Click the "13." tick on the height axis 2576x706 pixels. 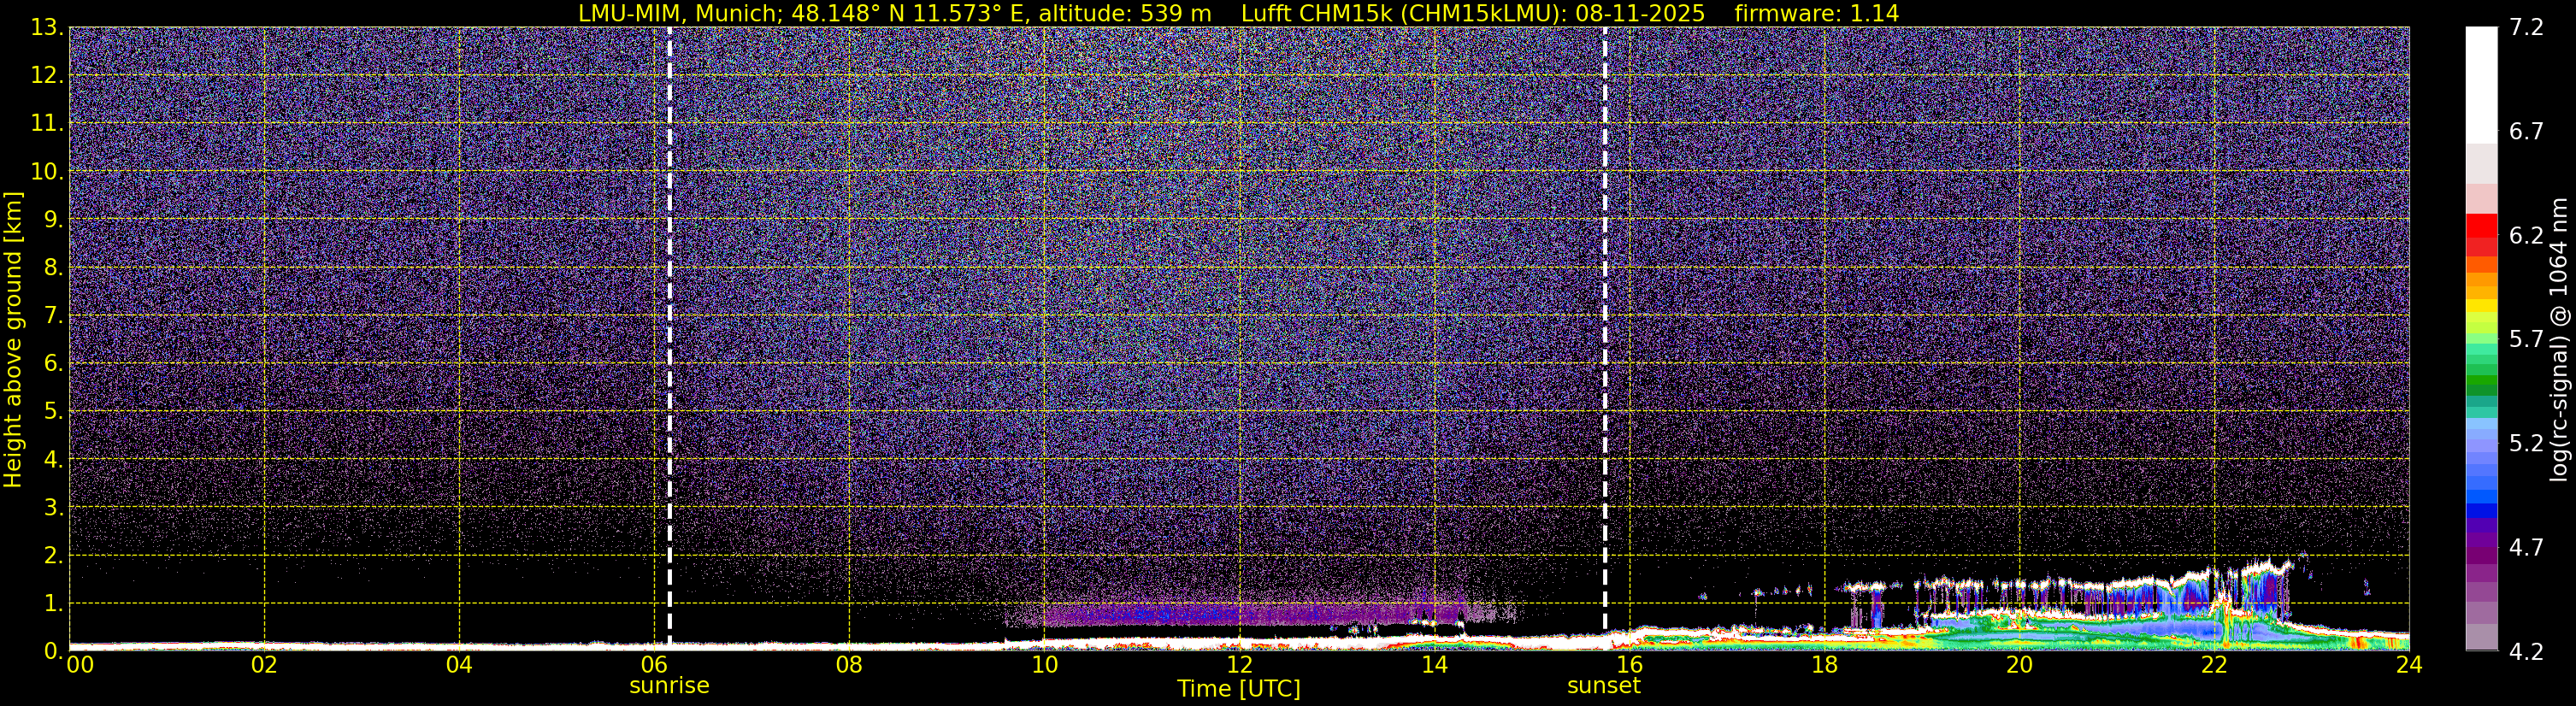click(x=47, y=27)
